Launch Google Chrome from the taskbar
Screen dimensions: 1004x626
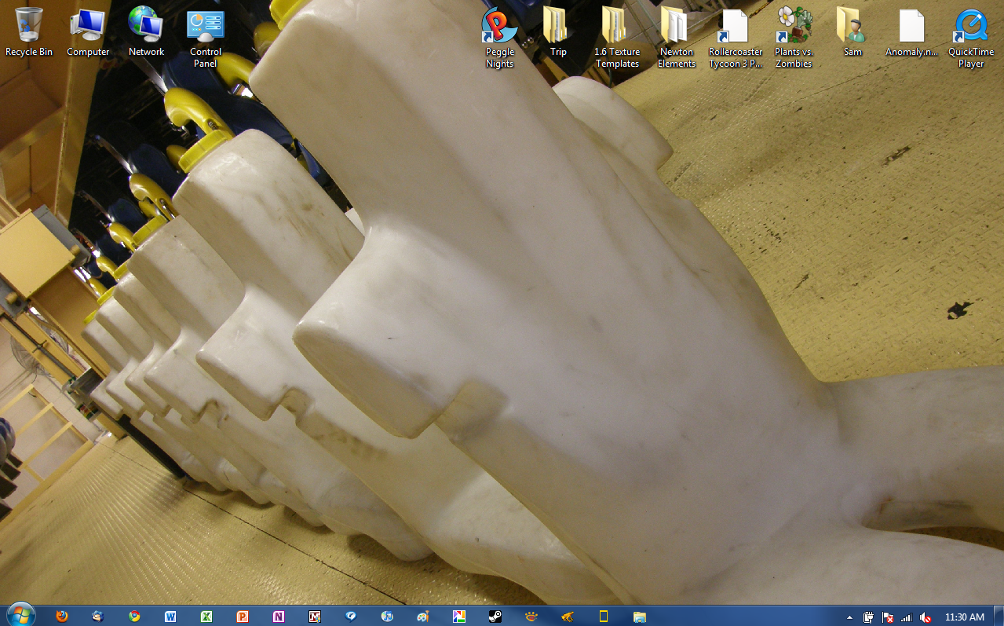pyautogui.click(x=134, y=617)
